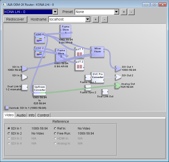Switch to the Video tab
Viewport: 169px width, 162px height.
(9, 115)
